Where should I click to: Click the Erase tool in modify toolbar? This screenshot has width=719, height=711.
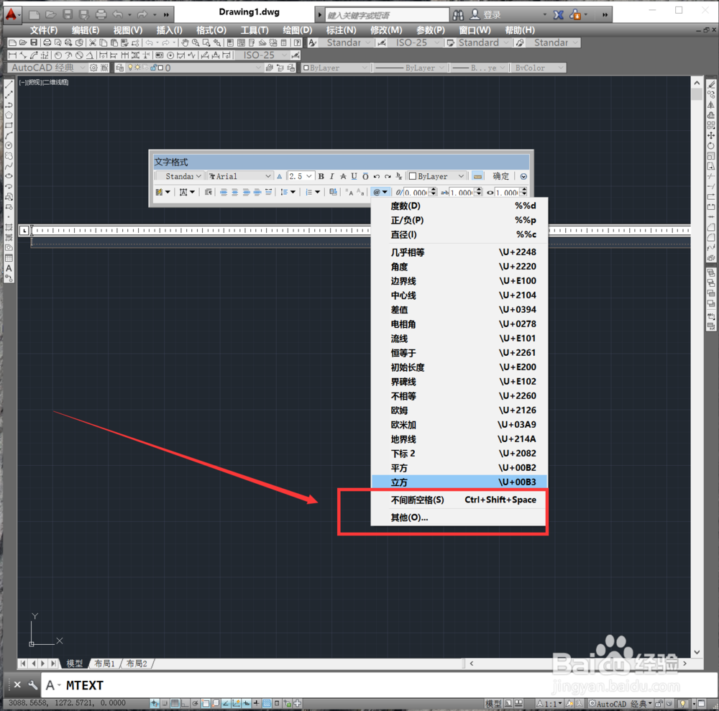[711, 85]
